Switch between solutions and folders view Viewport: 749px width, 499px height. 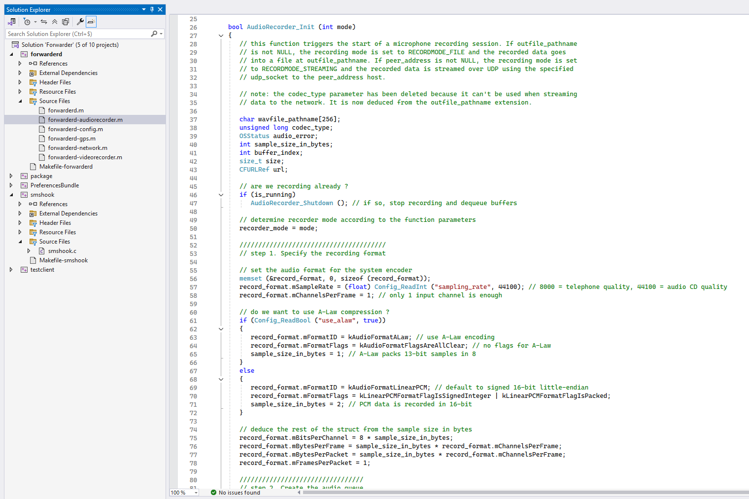coord(11,22)
